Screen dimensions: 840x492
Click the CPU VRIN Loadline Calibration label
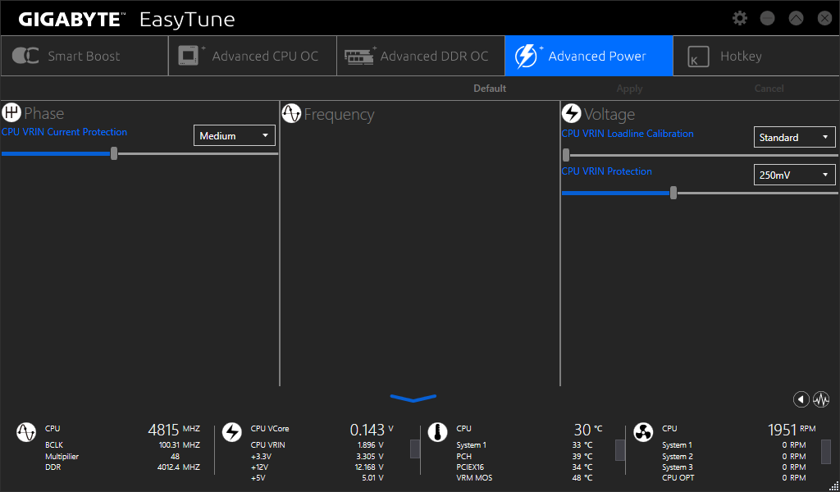(x=628, y=134)
